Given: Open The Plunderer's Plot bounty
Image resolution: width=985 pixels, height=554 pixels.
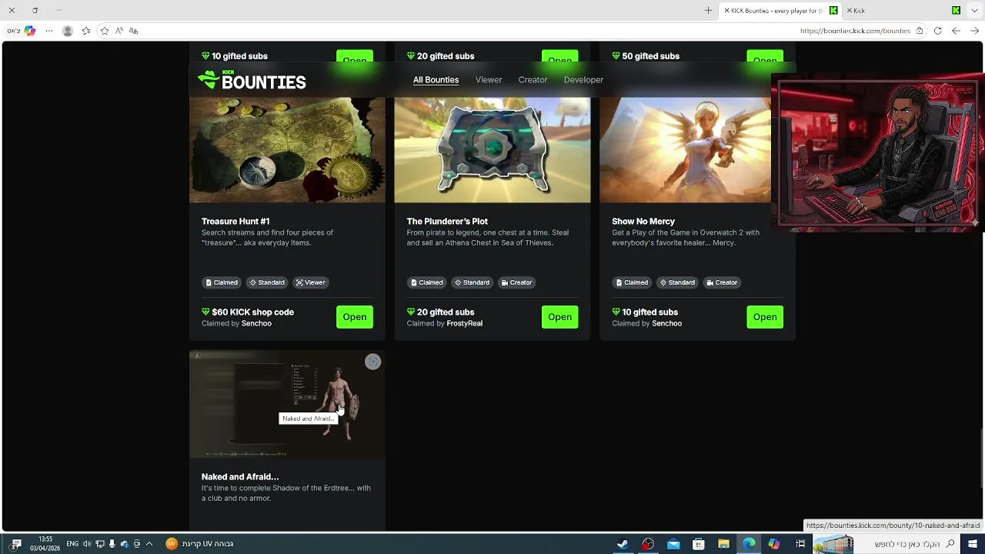Looking at the screenshot, I should (559, 317).
